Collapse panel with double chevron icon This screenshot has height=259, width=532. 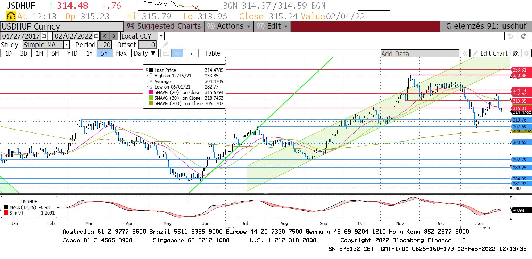coord(464,53)
